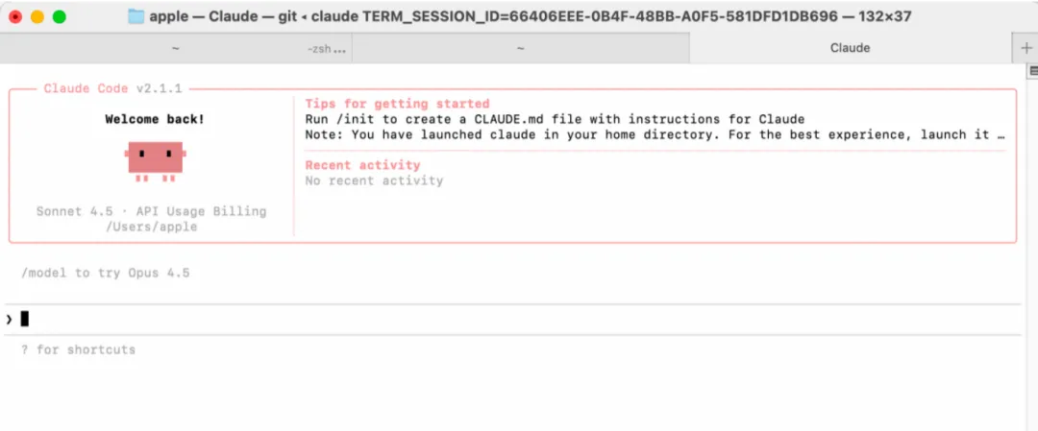The width and height of the screenshot is (1038, 431).
Task: Click the 'Run /init' tip line
Action: click(555, 119)
